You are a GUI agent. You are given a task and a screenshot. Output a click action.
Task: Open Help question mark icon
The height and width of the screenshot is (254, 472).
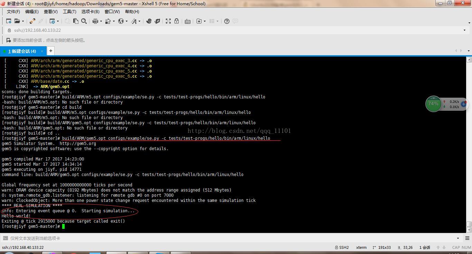pyautogui.click(x=227, y=21)
